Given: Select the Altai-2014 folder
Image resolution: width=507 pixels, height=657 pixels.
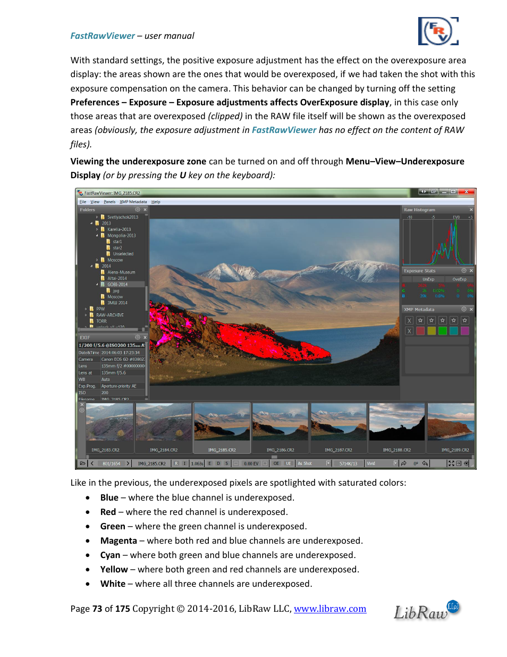Looking at the screenshot, I should [117, 278].
